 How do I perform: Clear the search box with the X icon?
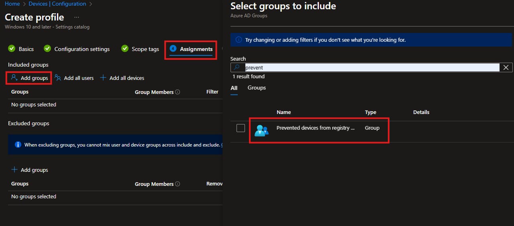tap(506, 67)
